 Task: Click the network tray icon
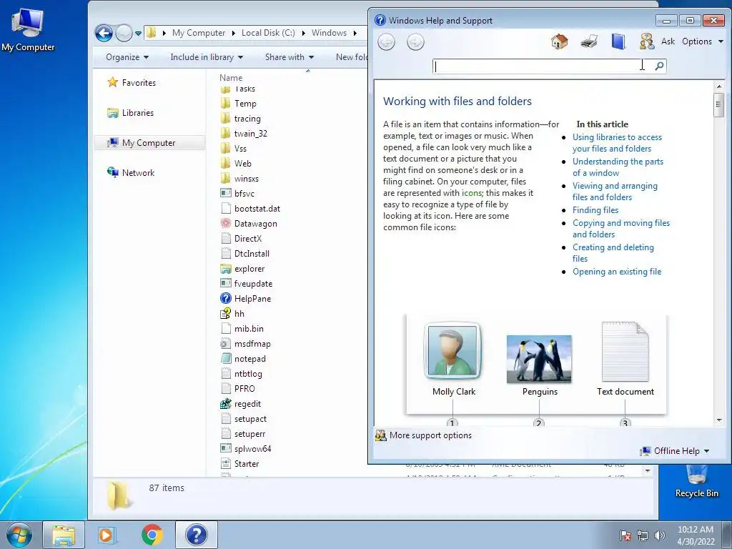point(643,535)
